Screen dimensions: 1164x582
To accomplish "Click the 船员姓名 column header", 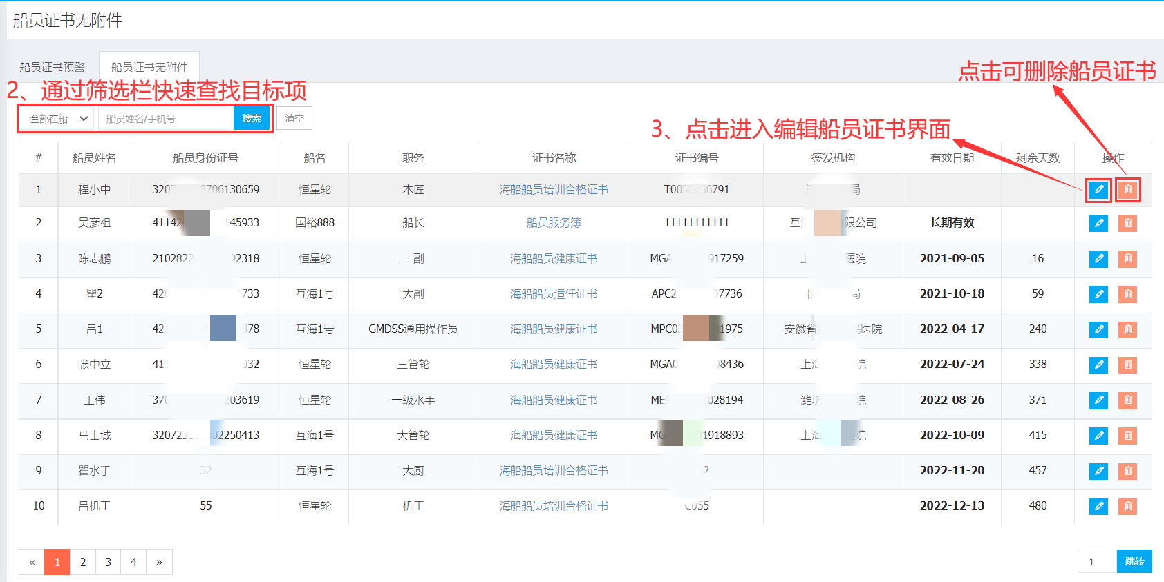I will pyautogui.click(x=95, y=158).
